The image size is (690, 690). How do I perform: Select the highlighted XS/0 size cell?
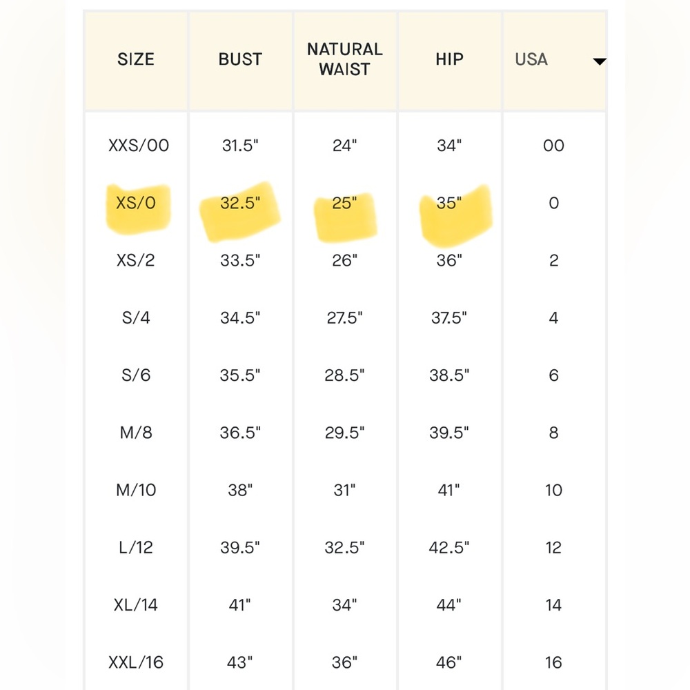click(x=135, y=203)
